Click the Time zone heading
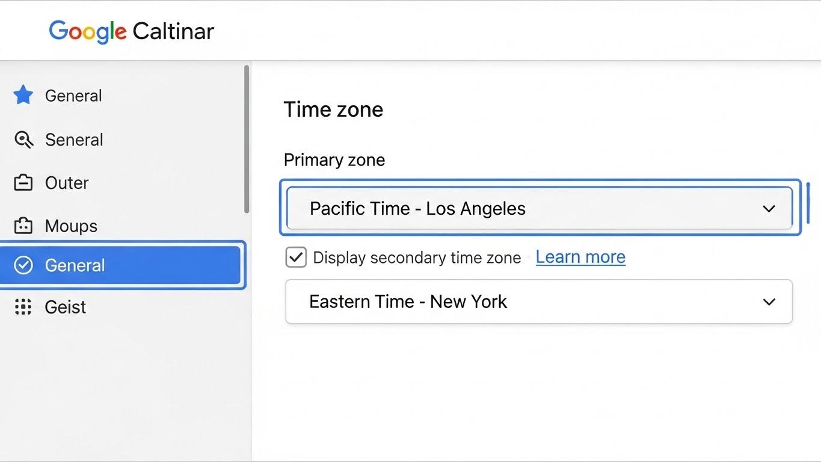Viewport: 821px width, 462px height. click(333, 109)
